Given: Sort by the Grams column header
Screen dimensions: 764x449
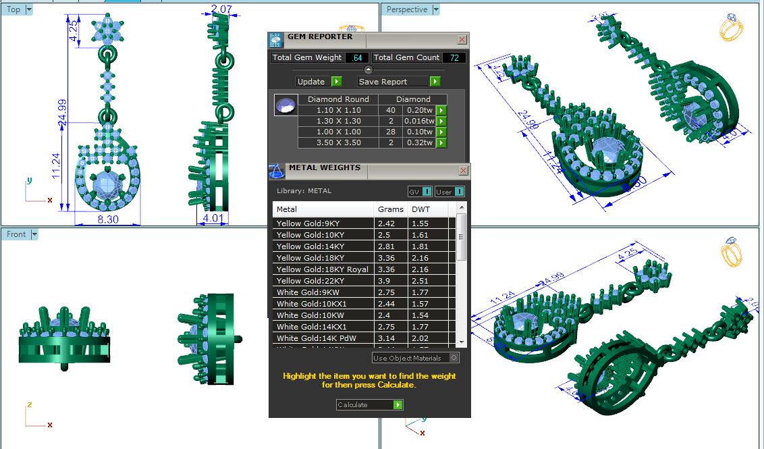Looking at the screenshot, I should (x=391, y=209).
